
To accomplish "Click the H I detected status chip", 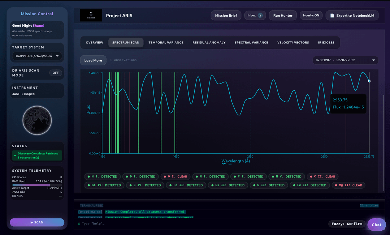I will coord(103,176).
